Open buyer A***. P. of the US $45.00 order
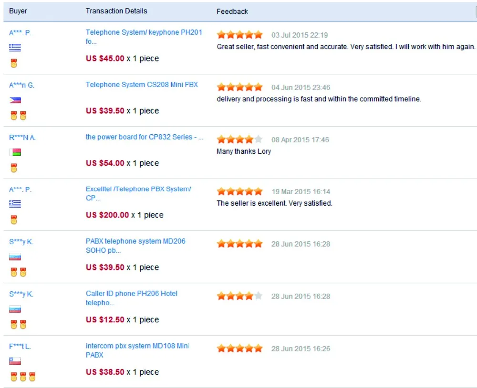Image resolution: width=477 pixels, height=388 pixels. (20, 33)
